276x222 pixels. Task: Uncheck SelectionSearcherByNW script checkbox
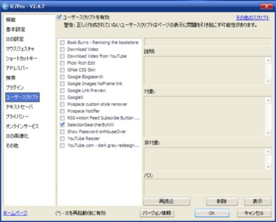[x=62, y=125]
